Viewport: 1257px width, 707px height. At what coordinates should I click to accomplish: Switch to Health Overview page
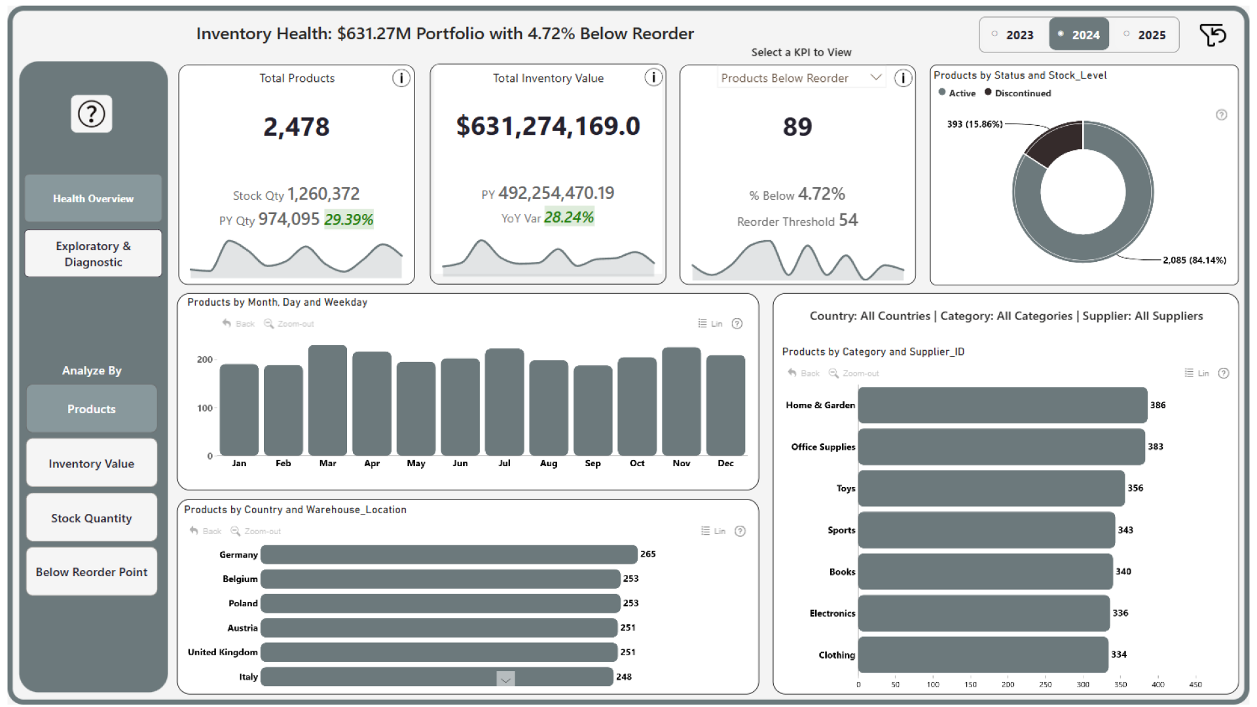coord(93,198)
